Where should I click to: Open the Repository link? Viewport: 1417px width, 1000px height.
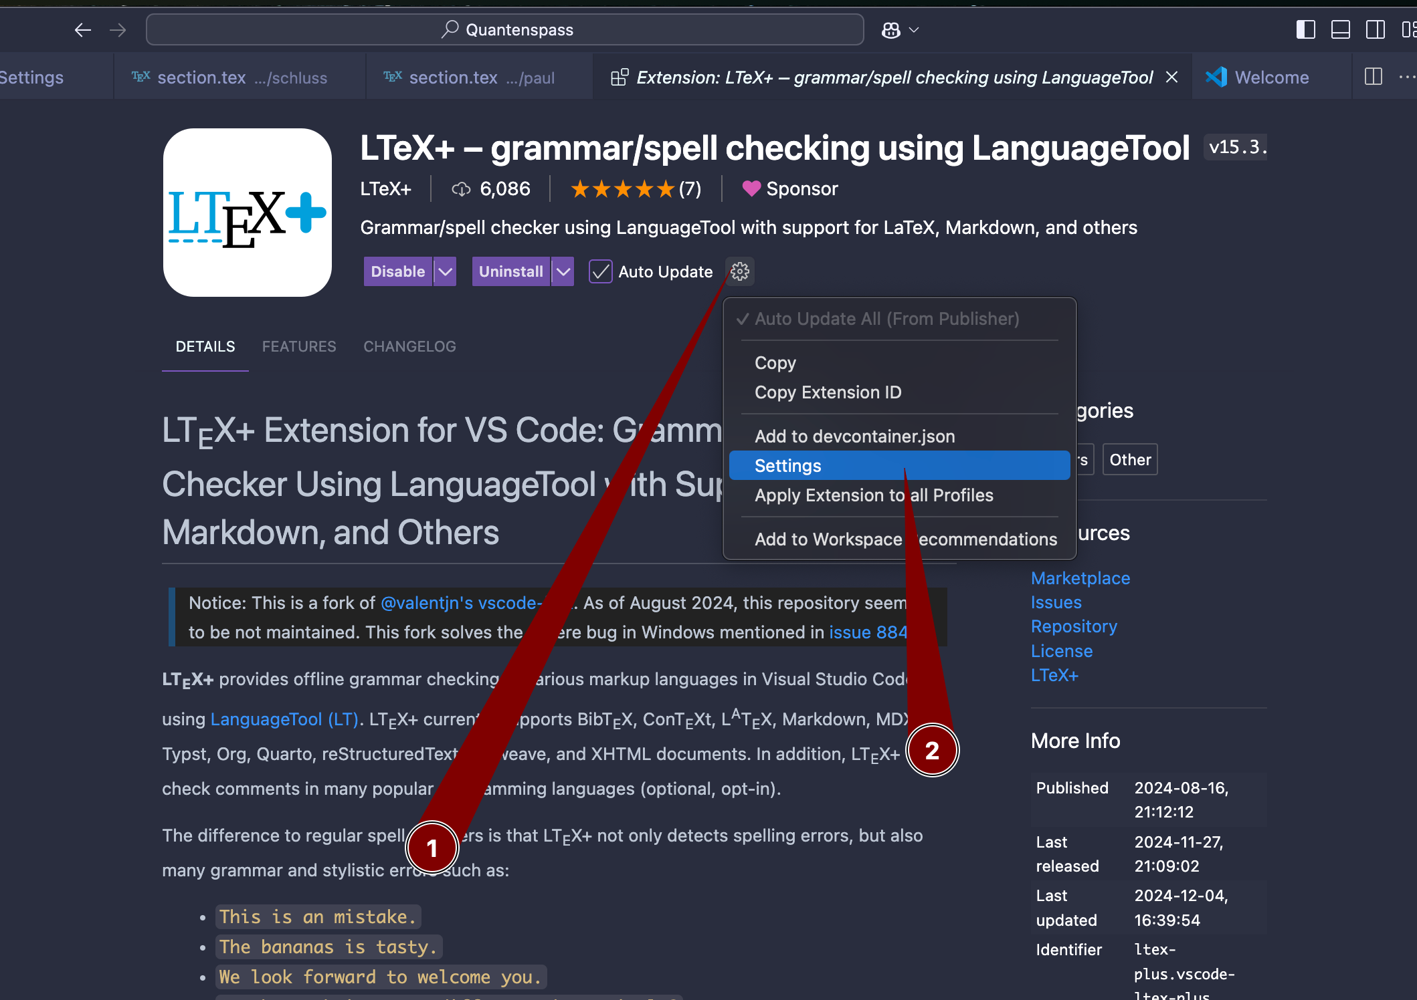tap(1074, 626)
